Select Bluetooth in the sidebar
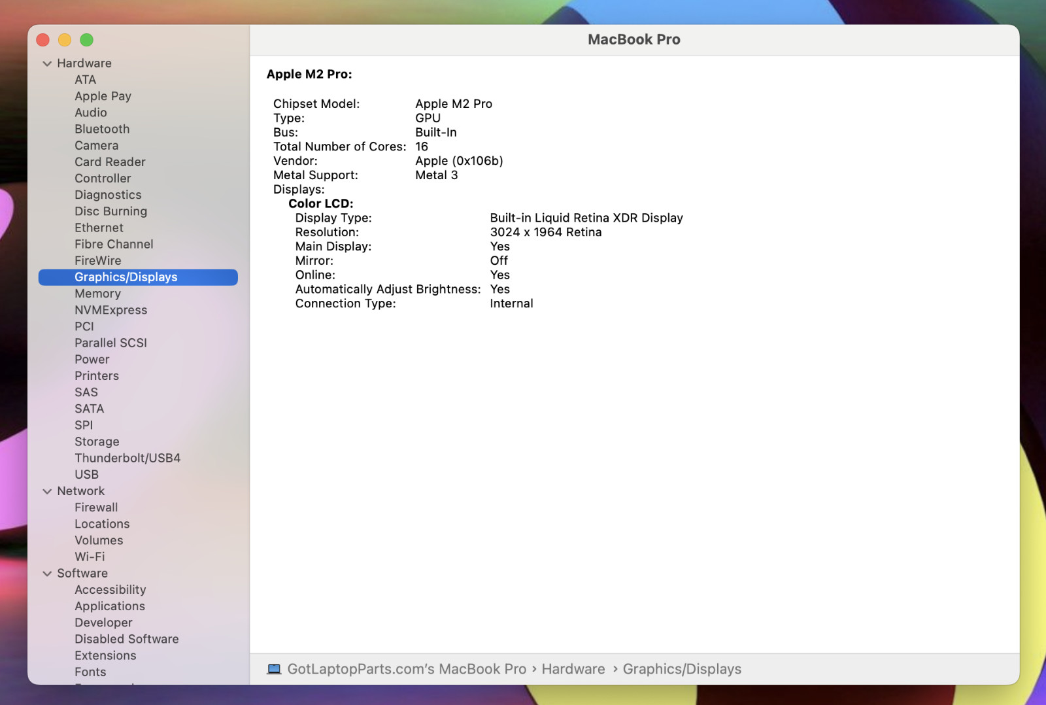The height and width of the screenshot is (705, 1046). pyautogui.click(x=102, y=129)
